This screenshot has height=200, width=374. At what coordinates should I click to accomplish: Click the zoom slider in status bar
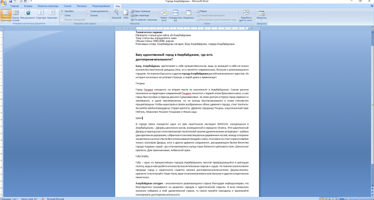point(359,199)
